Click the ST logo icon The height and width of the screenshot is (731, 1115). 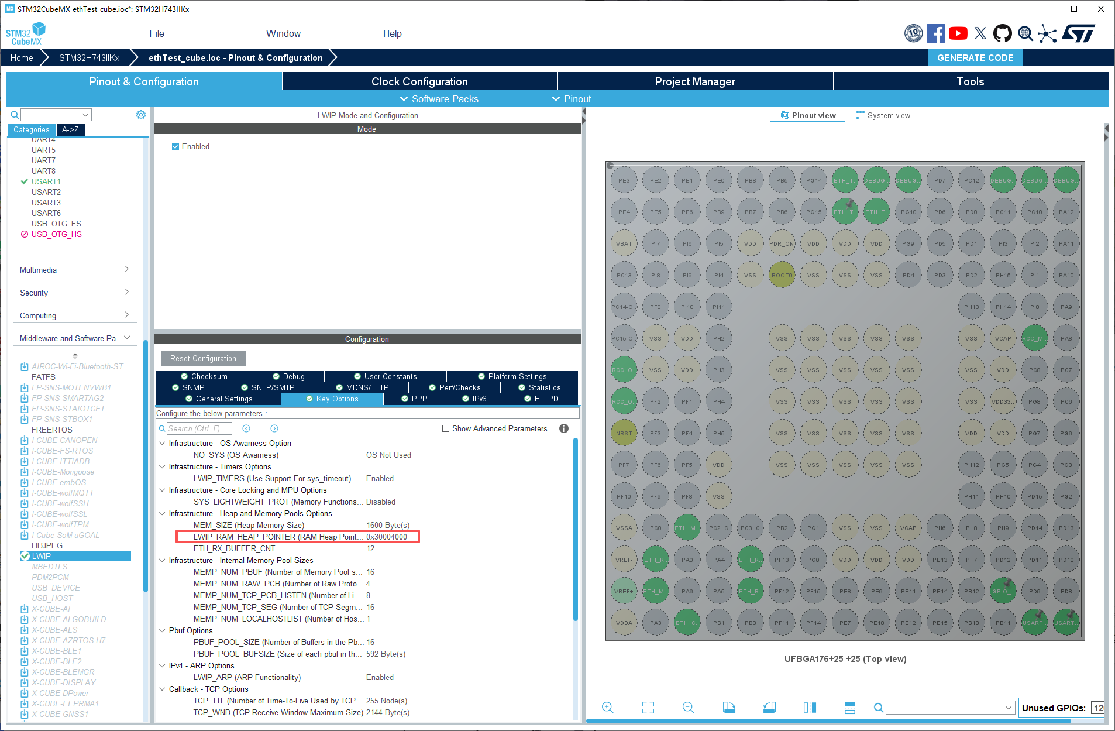pyautogui.click(x=1078, y=33)
